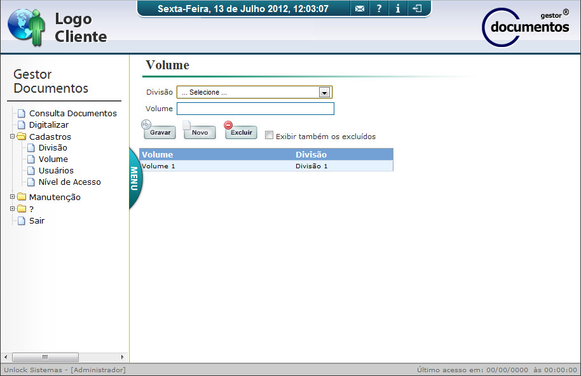Click the gestor documentos logo
581x376 pixels.
point(526,27)
